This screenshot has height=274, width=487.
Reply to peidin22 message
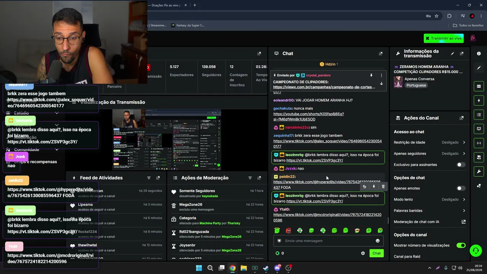[x=364, y=186]
